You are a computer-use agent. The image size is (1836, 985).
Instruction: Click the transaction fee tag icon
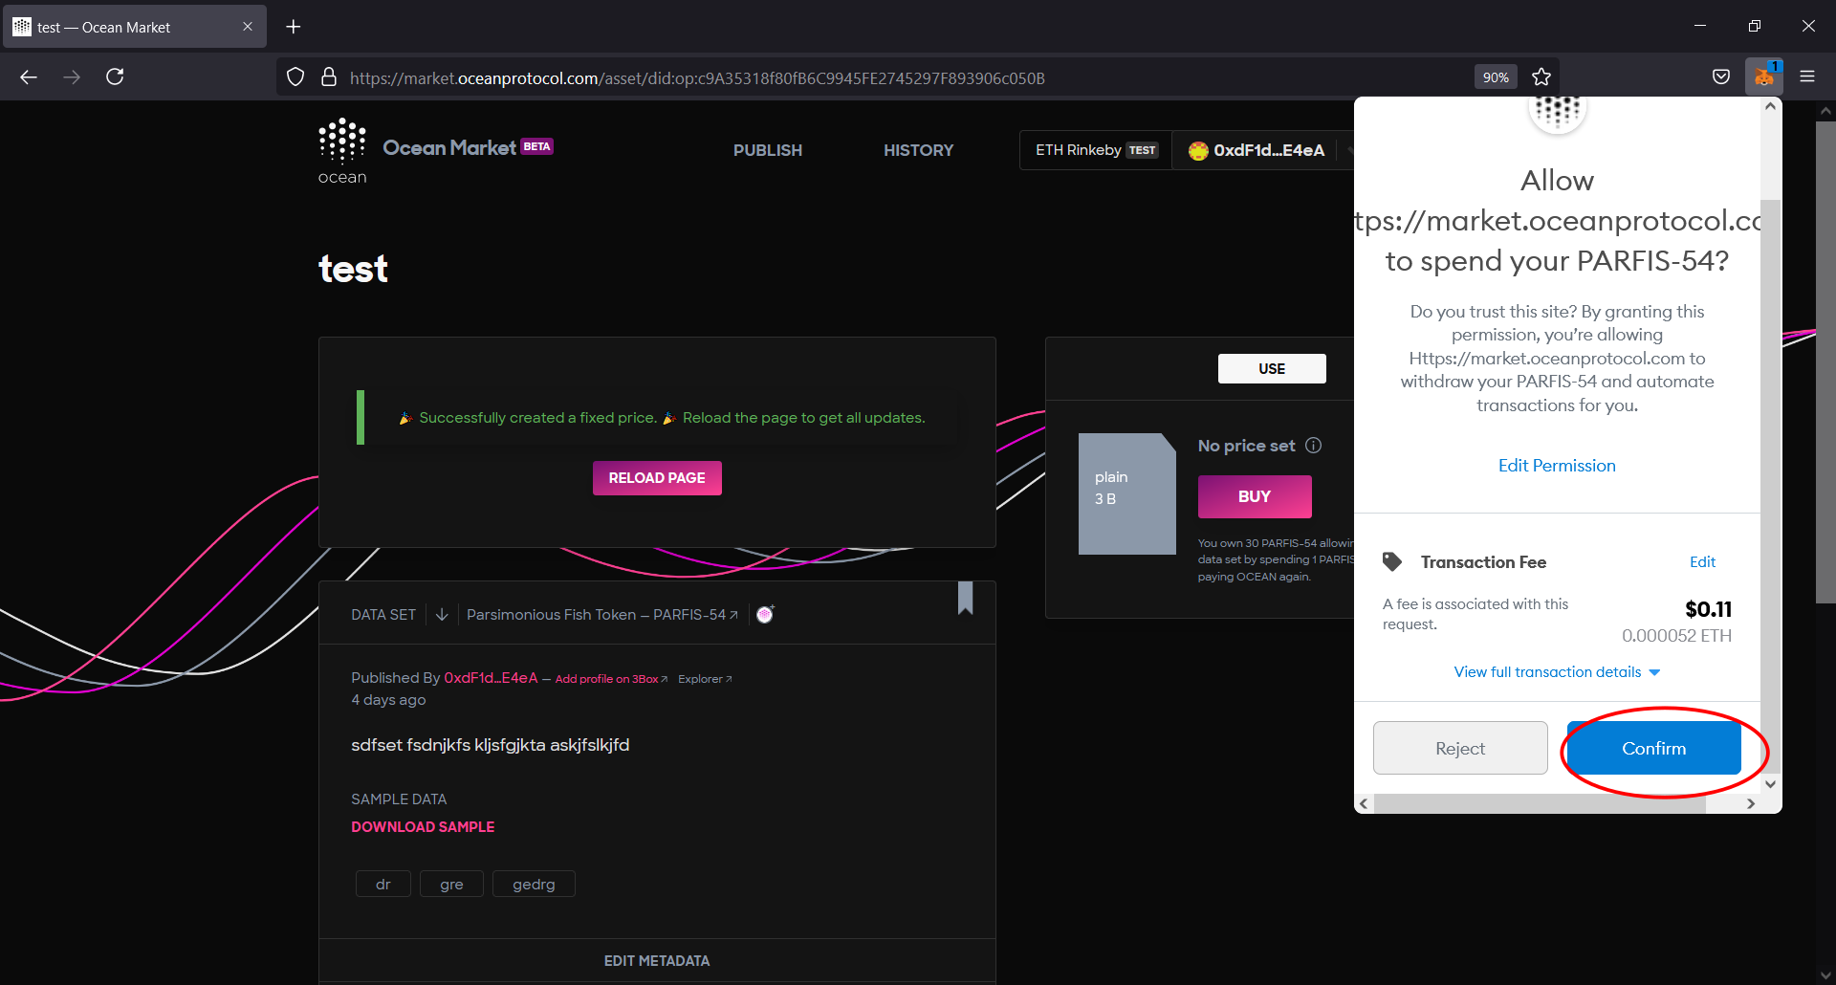point(1392,562)
